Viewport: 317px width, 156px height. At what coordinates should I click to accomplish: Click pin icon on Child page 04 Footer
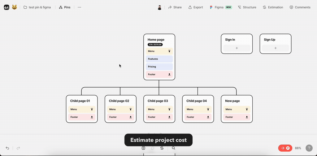[x=208, y=117]
